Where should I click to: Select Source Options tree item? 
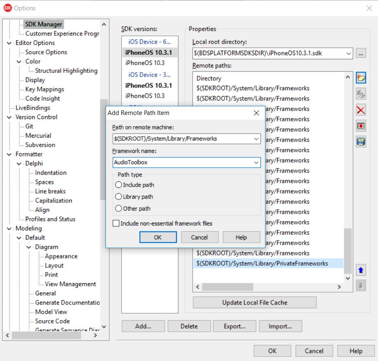(46, 52)
